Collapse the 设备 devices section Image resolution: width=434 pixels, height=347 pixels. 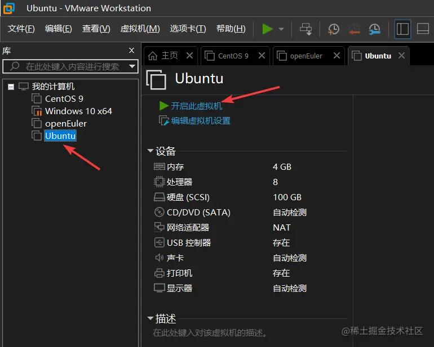point(150,151)
